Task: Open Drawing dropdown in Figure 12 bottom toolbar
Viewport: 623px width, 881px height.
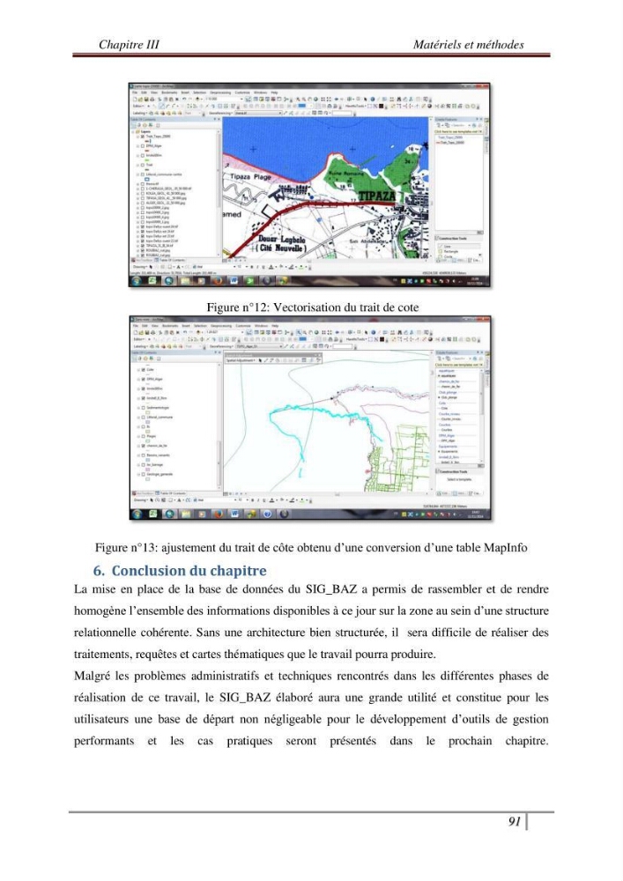Action: pos(138,266)
